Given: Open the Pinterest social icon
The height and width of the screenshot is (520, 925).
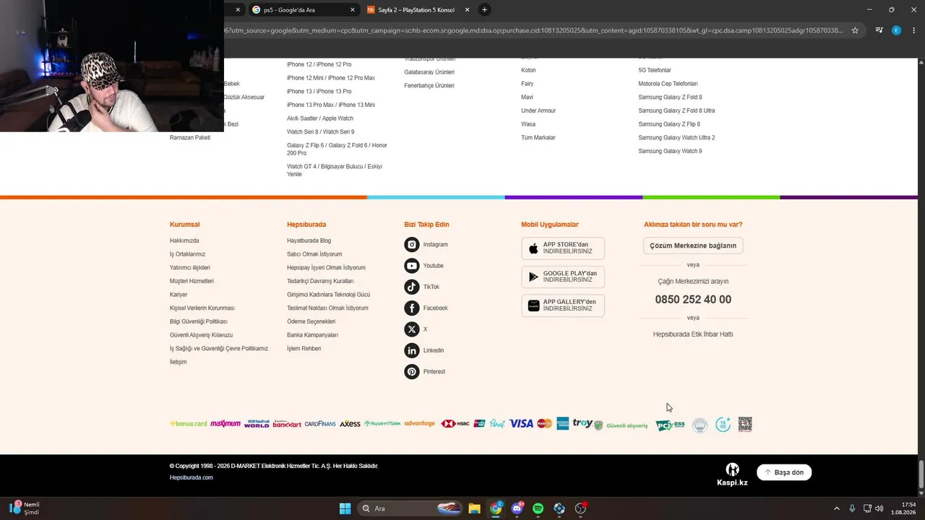Looking at the screenshot, I should point(412,372).
